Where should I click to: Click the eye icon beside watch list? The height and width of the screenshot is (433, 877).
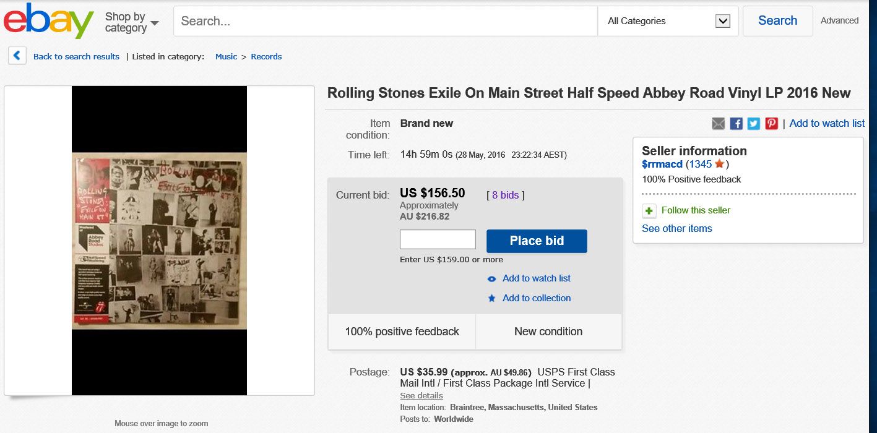click(492, 279)
